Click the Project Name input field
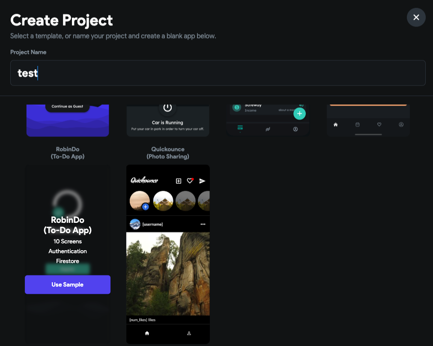The image size is (433, 346). pyautogui.click(x=218, y=73)
